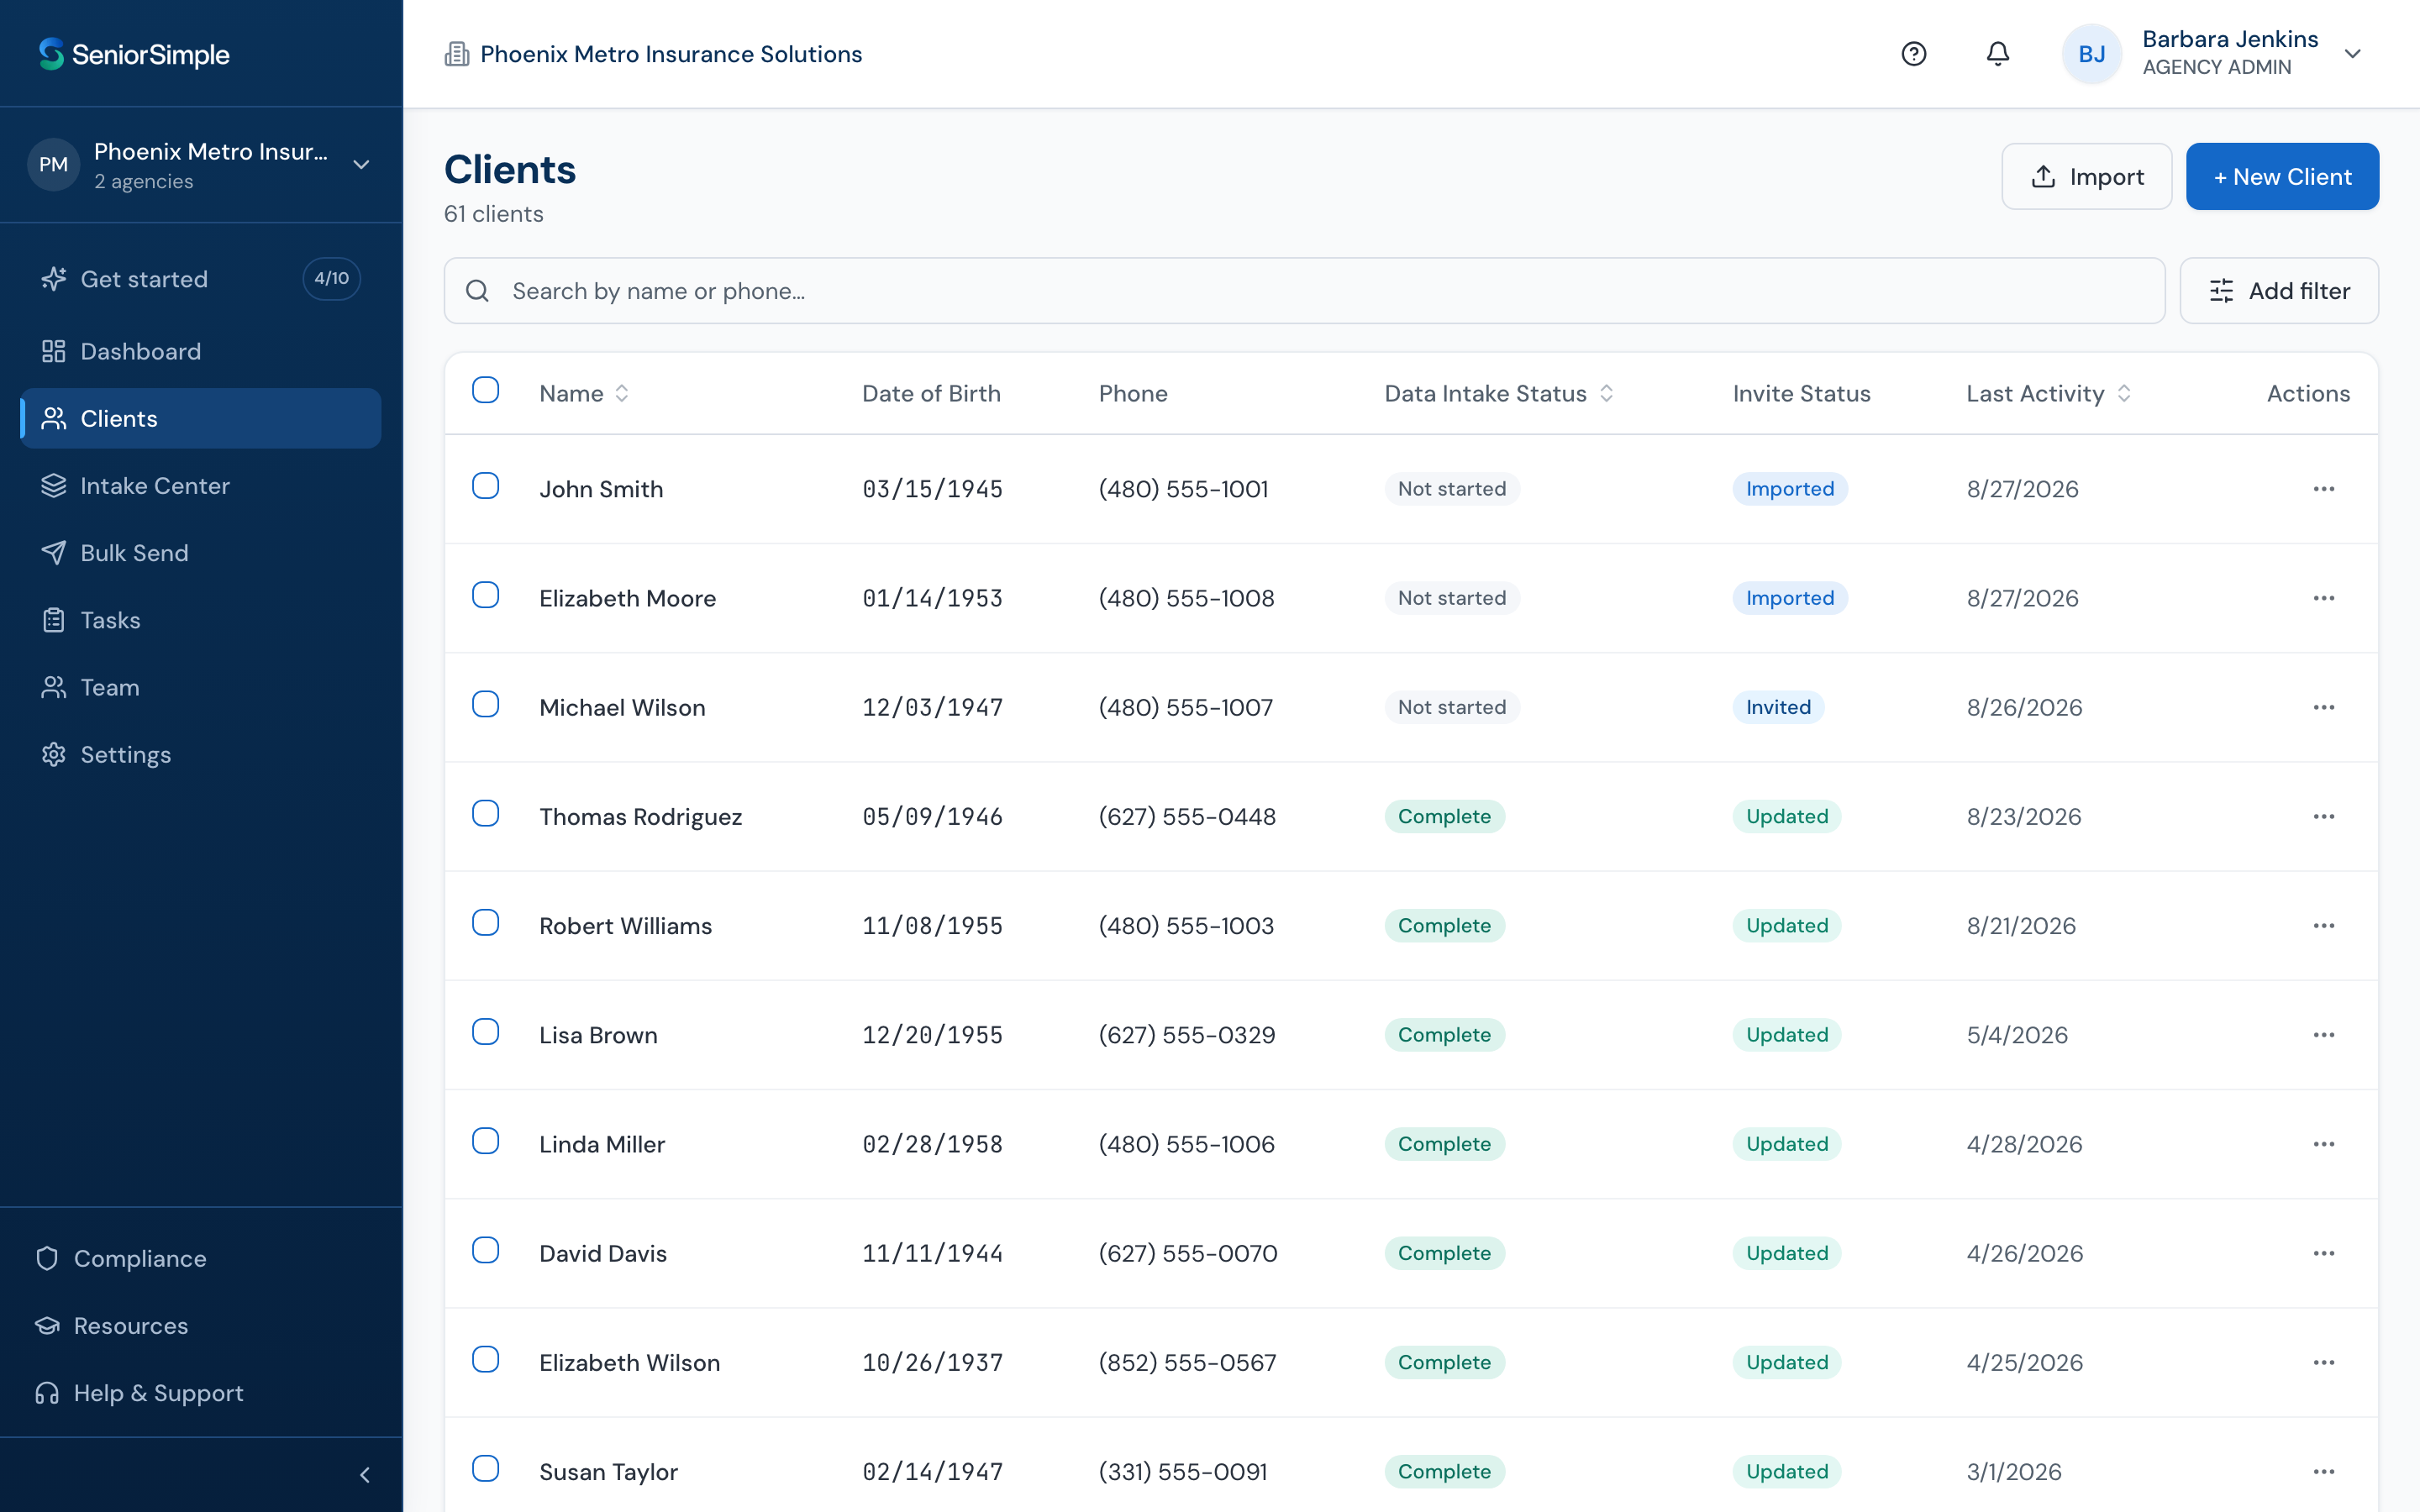
Task: Open the Compliance page
Action: coord(200,1258)
